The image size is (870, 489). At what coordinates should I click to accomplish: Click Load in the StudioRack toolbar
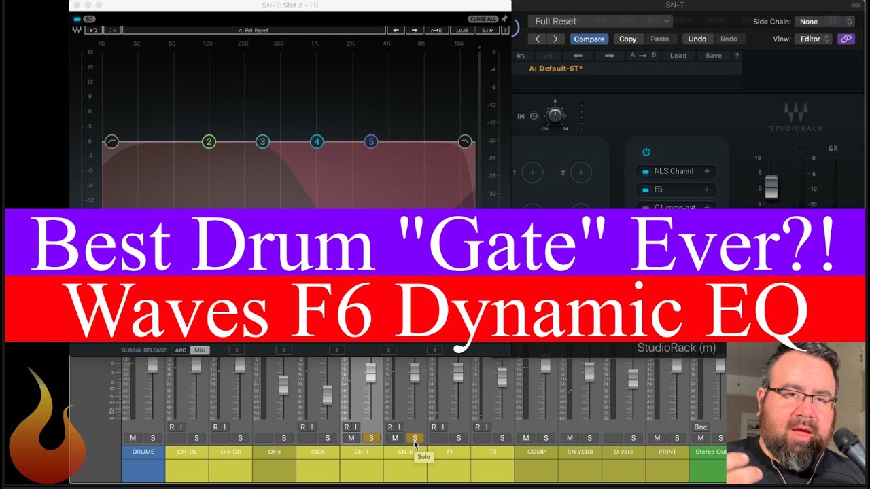click(x=678, y=56)
